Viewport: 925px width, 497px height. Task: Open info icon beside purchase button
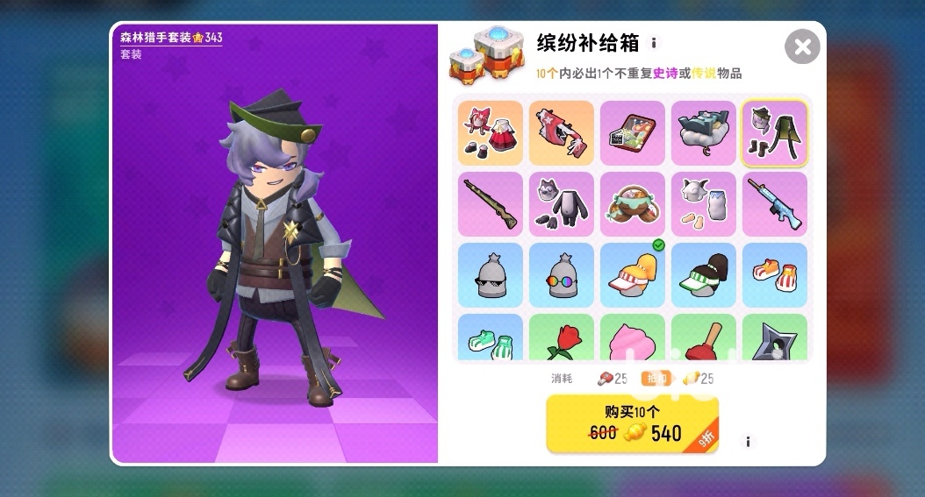[748, 442]
